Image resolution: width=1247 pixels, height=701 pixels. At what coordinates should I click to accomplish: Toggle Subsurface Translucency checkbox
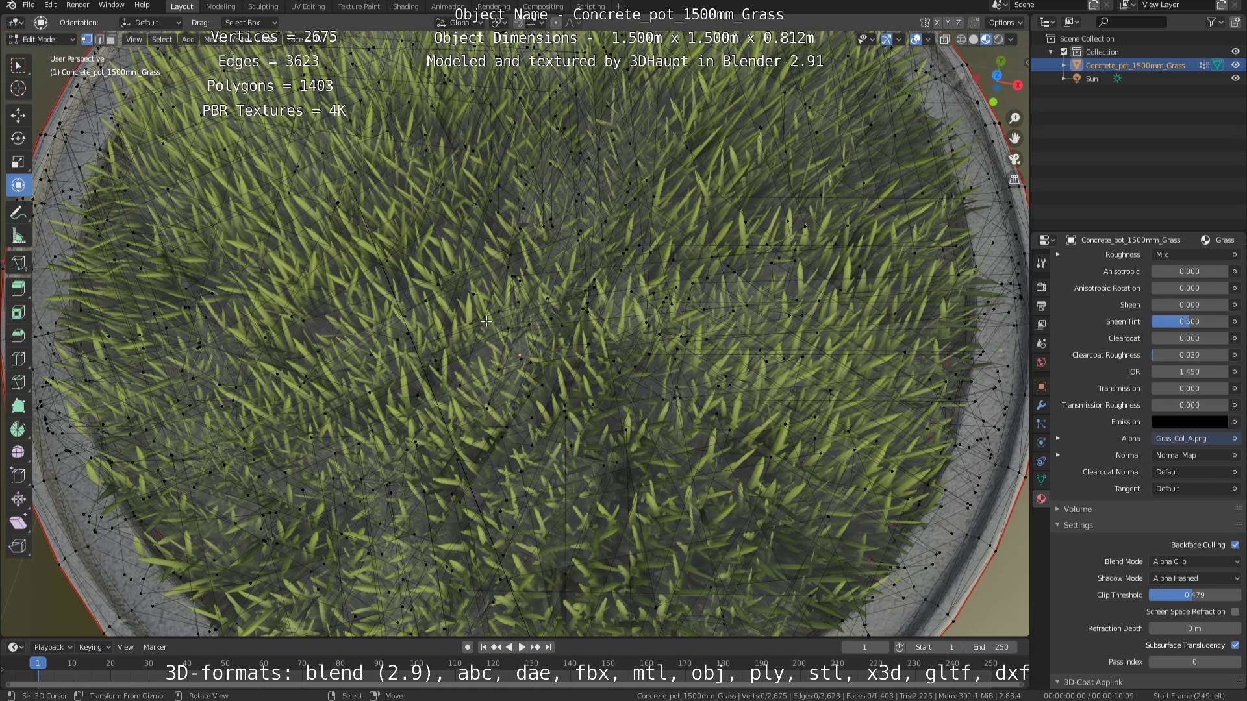click(x=1235, y=645)
